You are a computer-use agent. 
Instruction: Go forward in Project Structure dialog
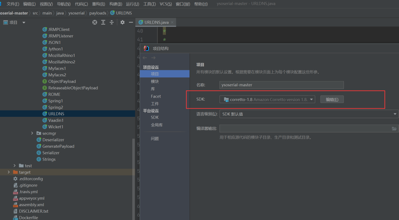coord(153,58)
